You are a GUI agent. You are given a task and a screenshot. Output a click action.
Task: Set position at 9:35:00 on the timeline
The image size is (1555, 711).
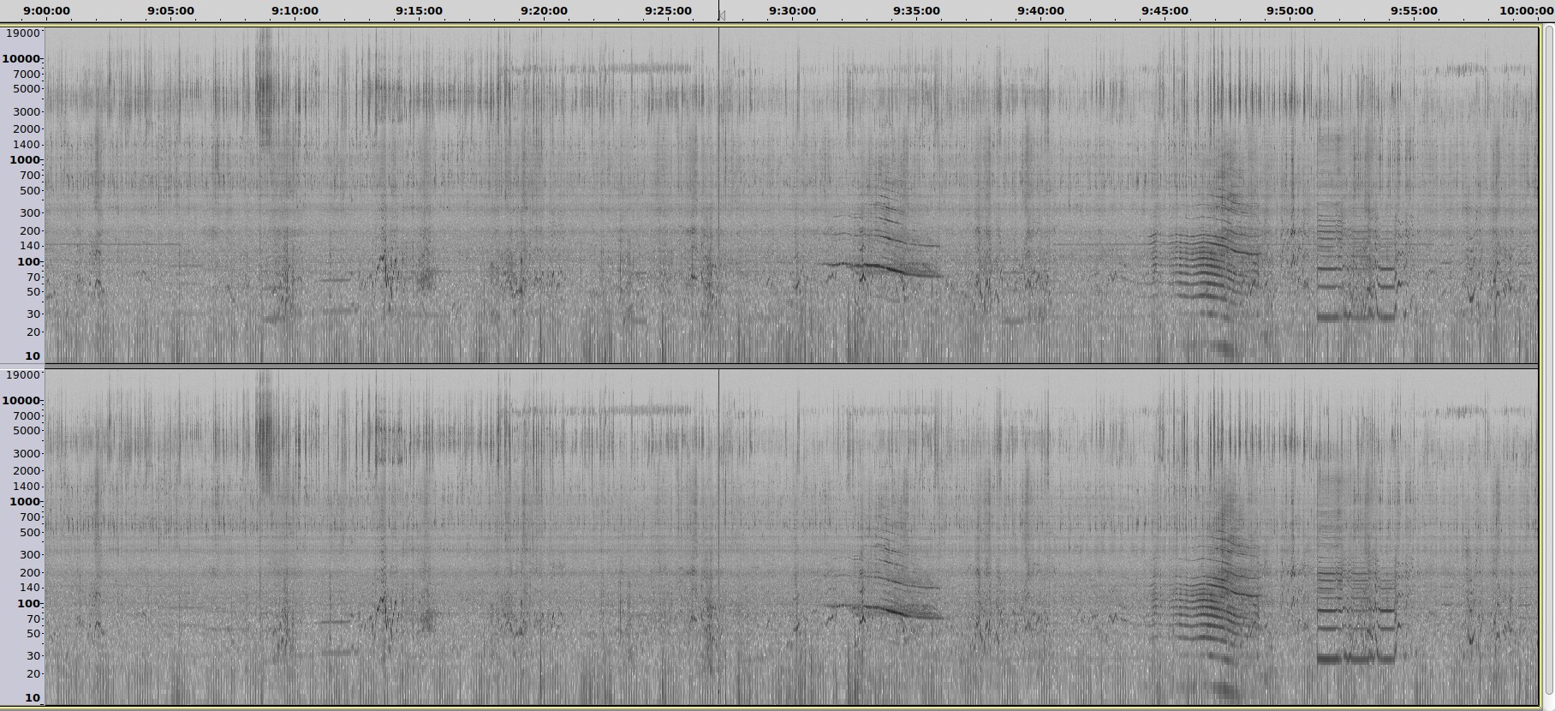pos(916,10)
